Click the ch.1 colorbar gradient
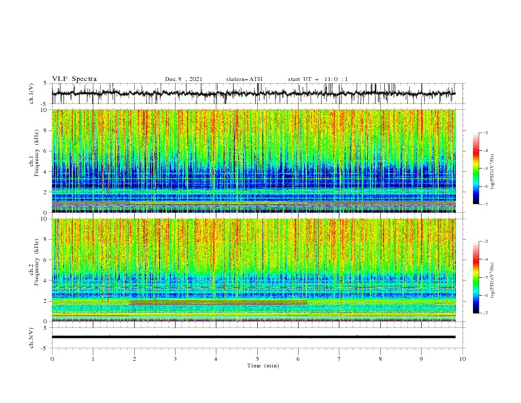Viewport: 521px width, 403px height. click(x=476, y=168)
